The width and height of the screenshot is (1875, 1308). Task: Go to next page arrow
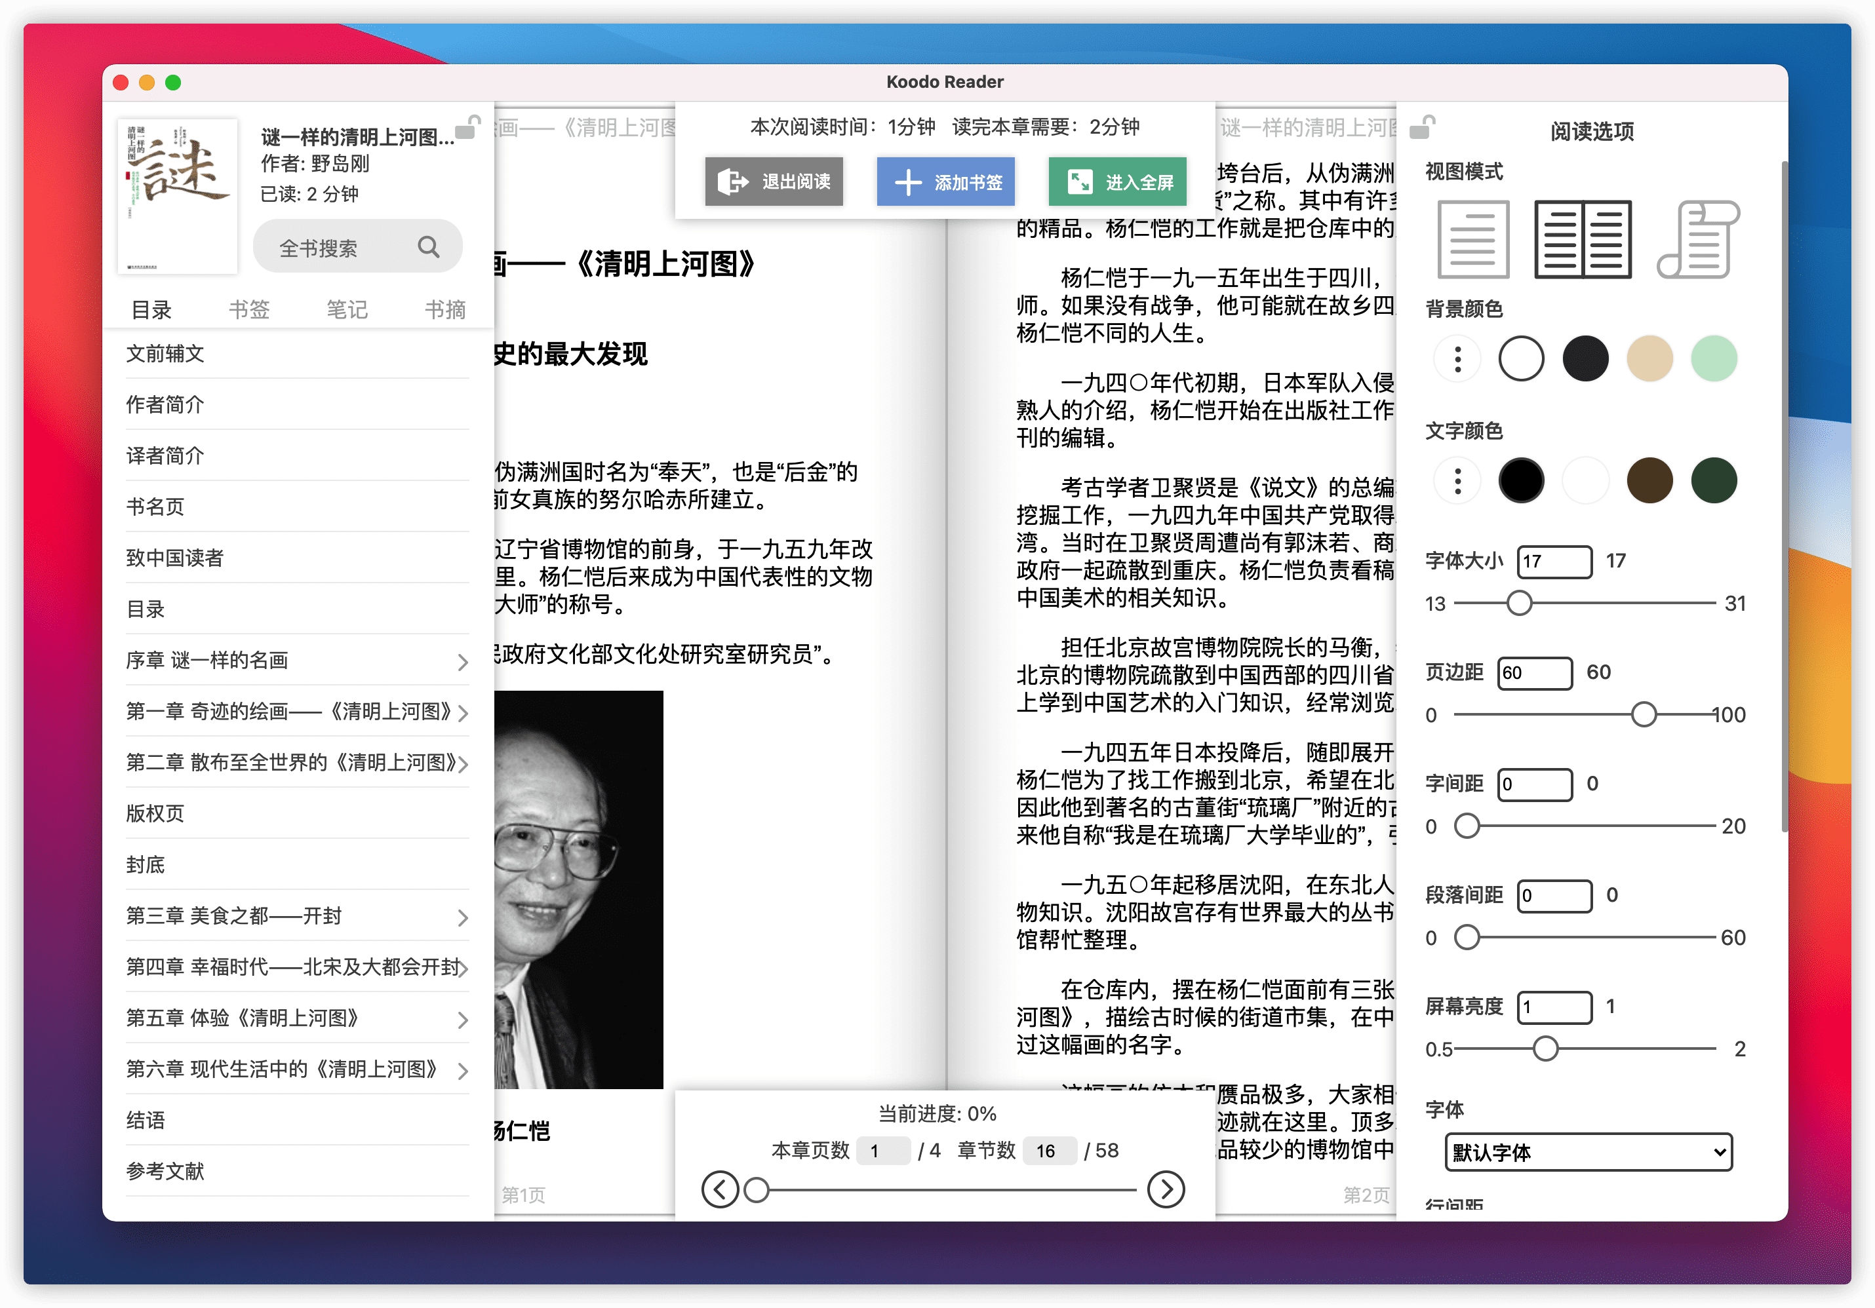1166,1189
